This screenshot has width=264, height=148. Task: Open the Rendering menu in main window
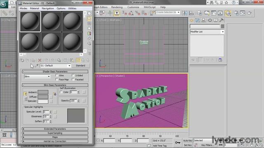coord(117,7)
